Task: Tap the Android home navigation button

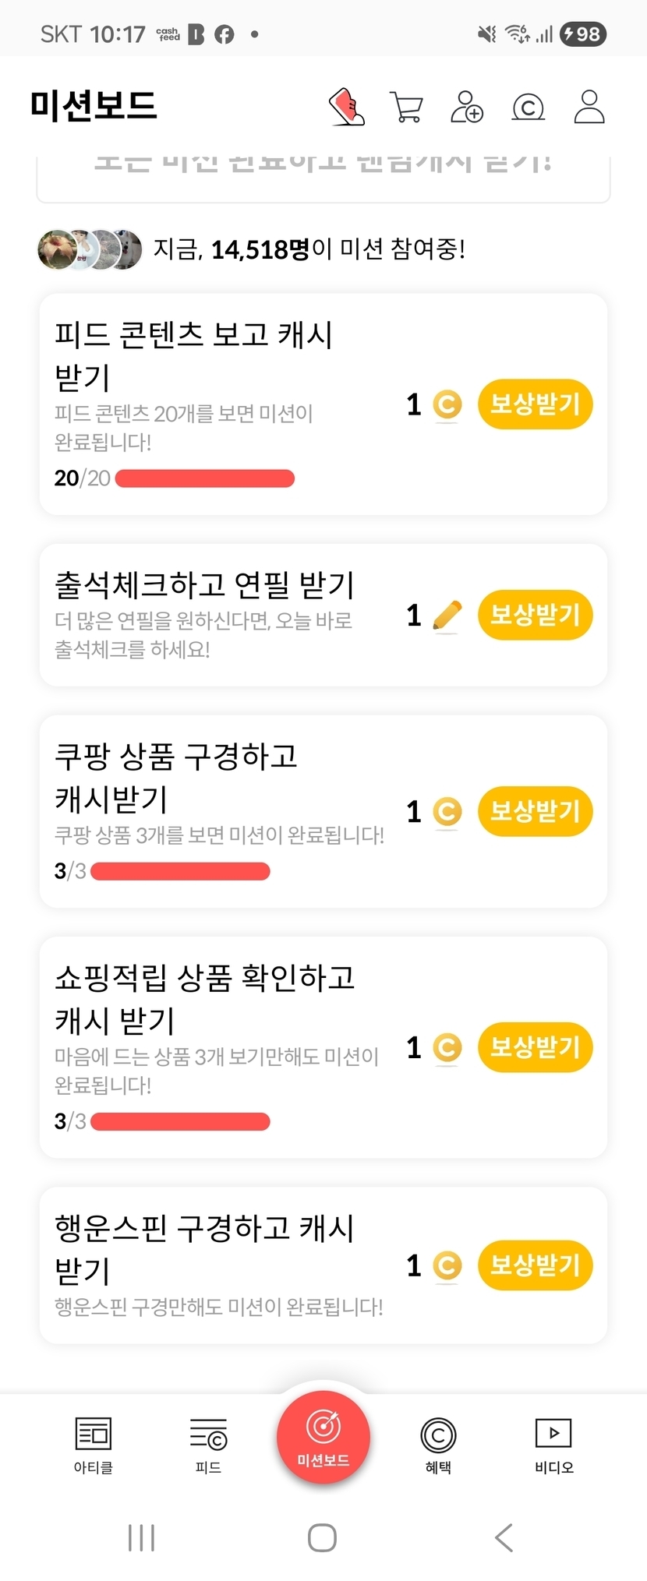Action: tap(322, 1537)
